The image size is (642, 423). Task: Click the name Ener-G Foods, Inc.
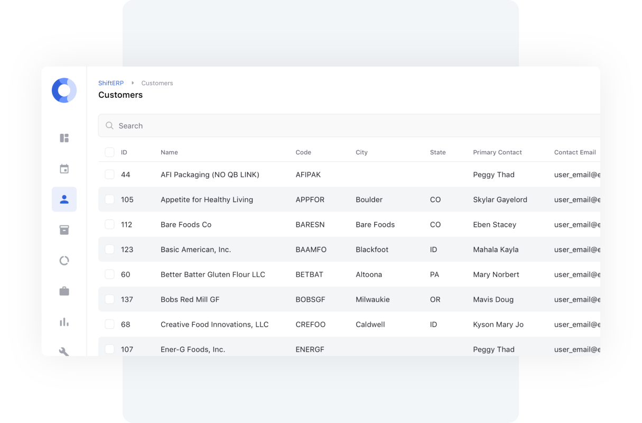point(193,349)
